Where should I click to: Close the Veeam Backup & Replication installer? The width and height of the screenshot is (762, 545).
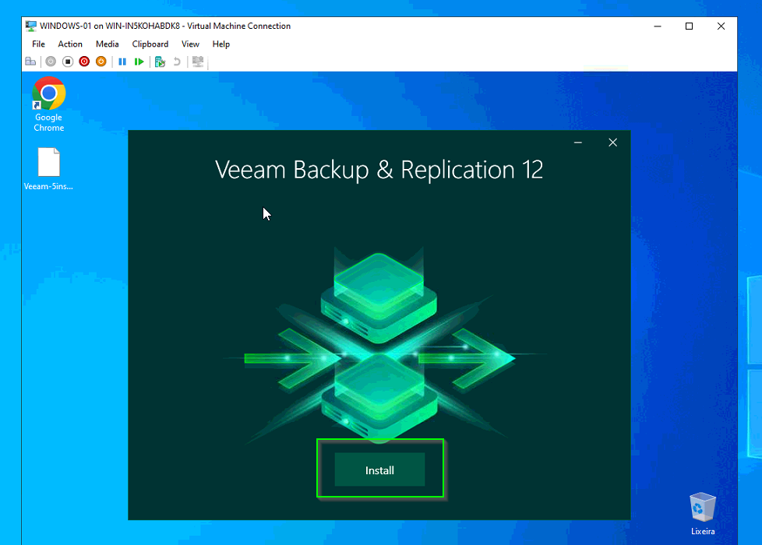[613, 142]
